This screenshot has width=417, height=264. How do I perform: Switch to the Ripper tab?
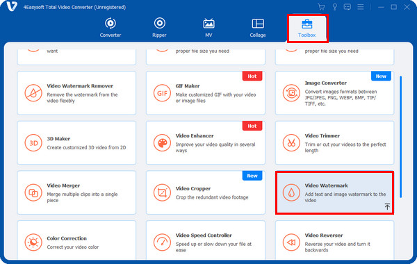[x=159, y=28]
